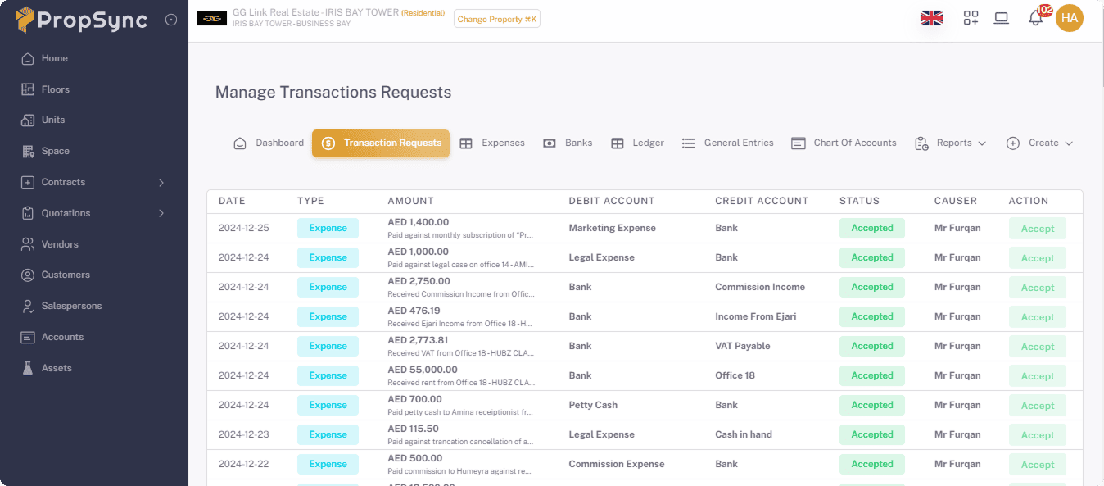Click the PropSync logo
This screenshot has width=1104, height=486.
[81, 20]
